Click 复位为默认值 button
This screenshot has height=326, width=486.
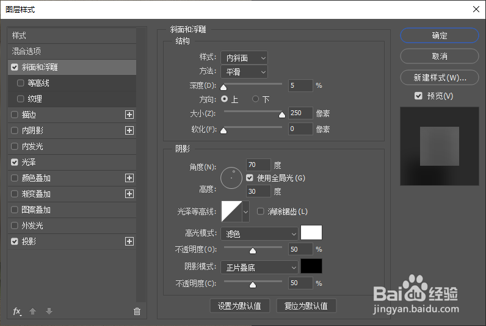coord(306,306)
